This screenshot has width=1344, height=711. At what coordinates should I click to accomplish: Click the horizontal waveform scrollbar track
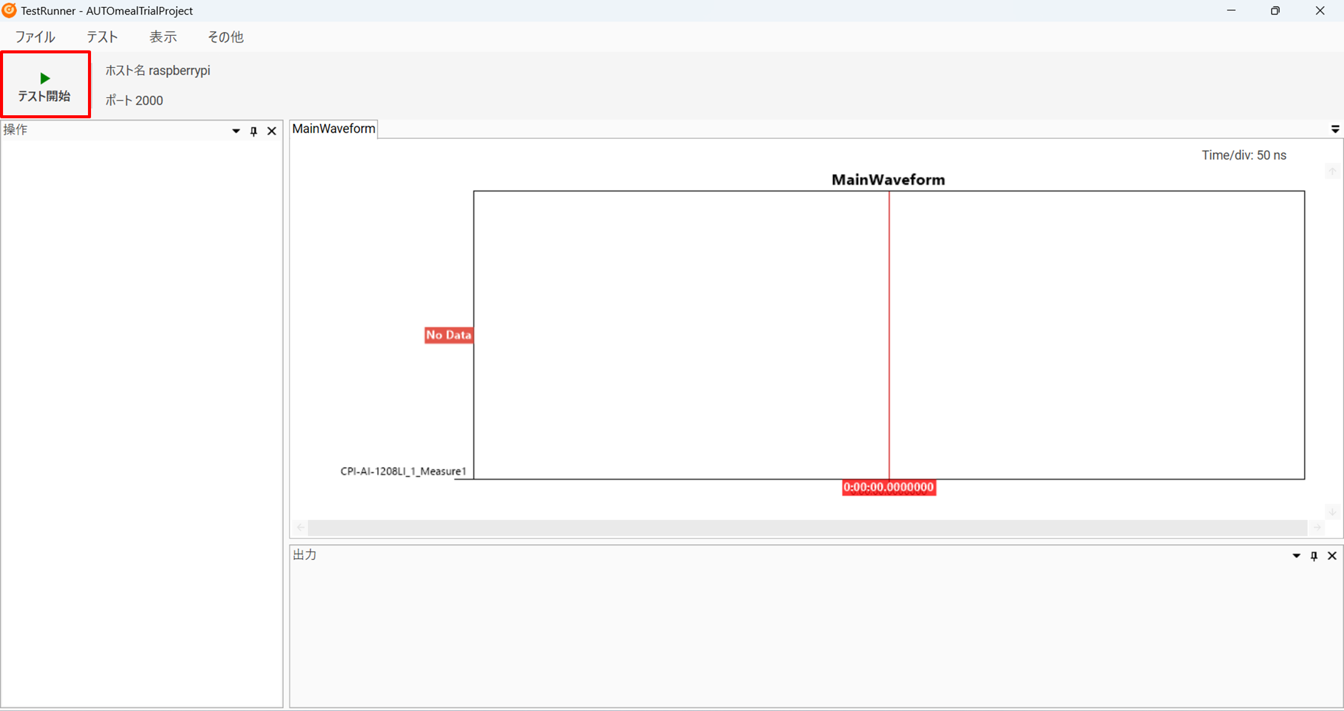[807, 527]
